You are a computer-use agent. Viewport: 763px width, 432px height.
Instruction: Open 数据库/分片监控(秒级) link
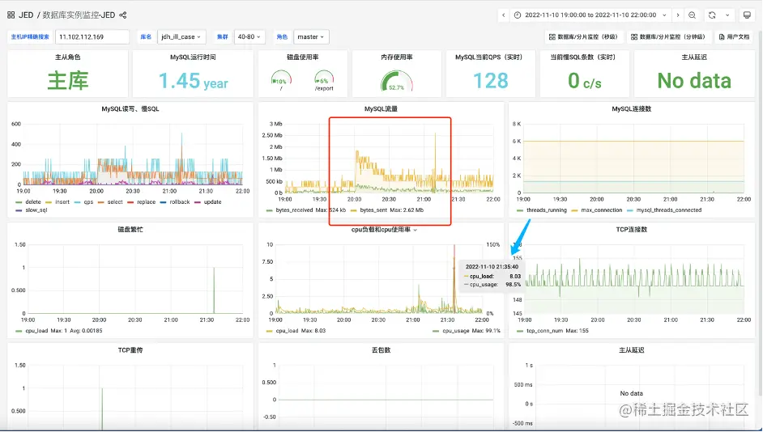[x=583, y=37]
